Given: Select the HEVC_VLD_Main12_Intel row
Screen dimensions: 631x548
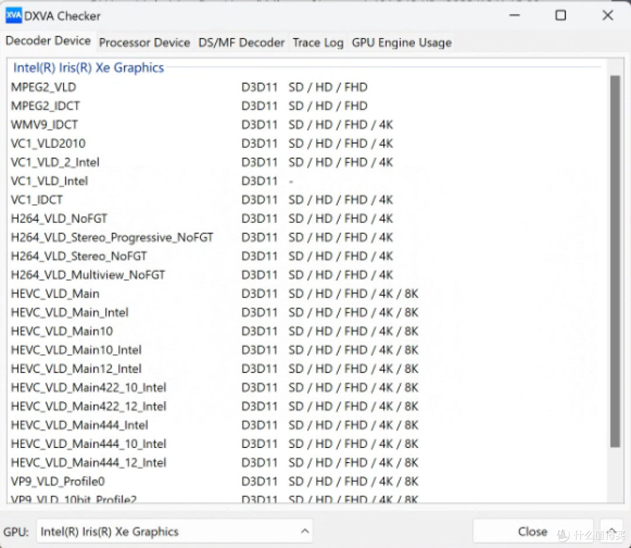Looking at the screenshot, I should point(307,368).
